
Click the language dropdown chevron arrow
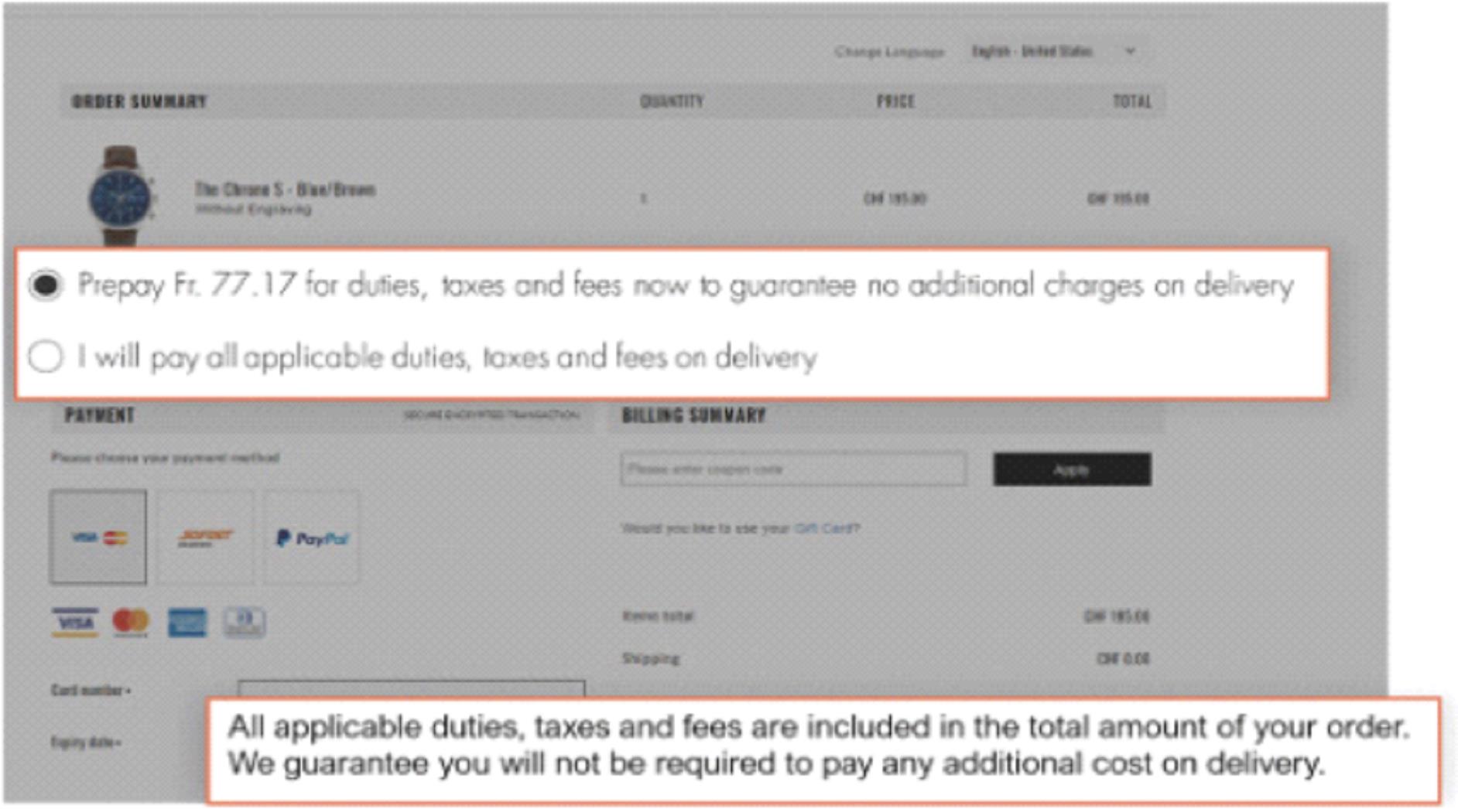coord(1130,52)
